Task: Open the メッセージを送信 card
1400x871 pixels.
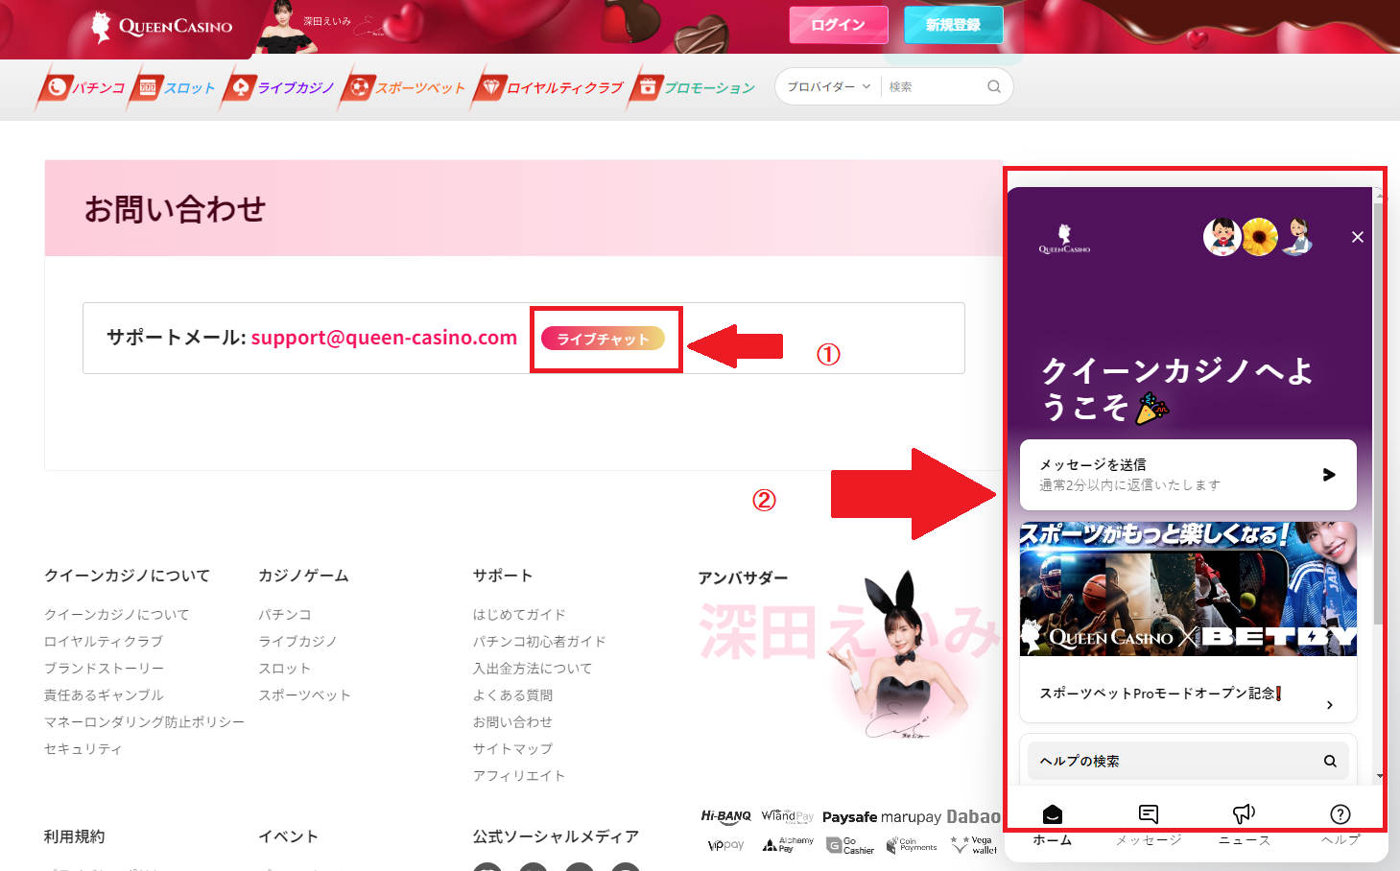Action: (x=1188, y=475)
